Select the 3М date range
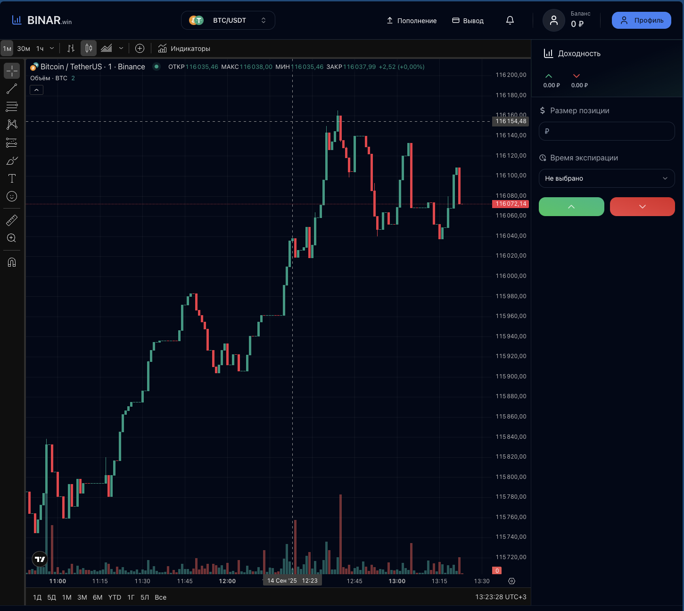 click(x=82, y=597)
